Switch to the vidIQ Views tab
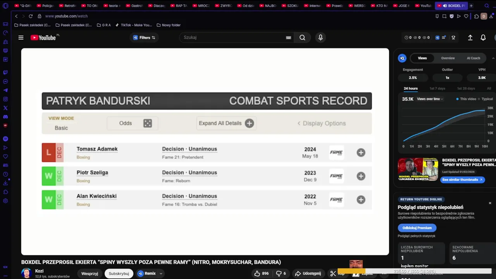The height and width of the screenshot is (279, 496). click(422, 58)
